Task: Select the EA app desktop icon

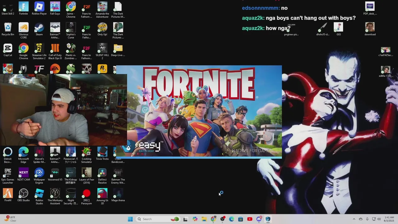Action: point(55,69)
